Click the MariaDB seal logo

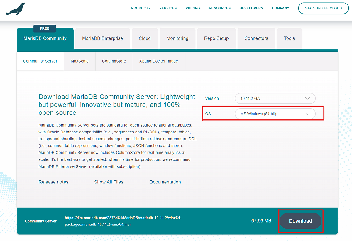point(15,8)
